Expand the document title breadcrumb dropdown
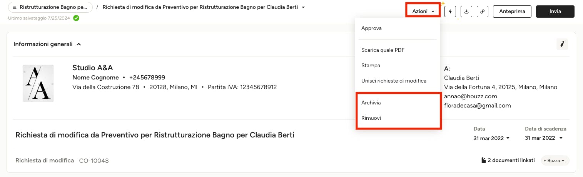This screenshot has width=583, height=177. (303, 7)
